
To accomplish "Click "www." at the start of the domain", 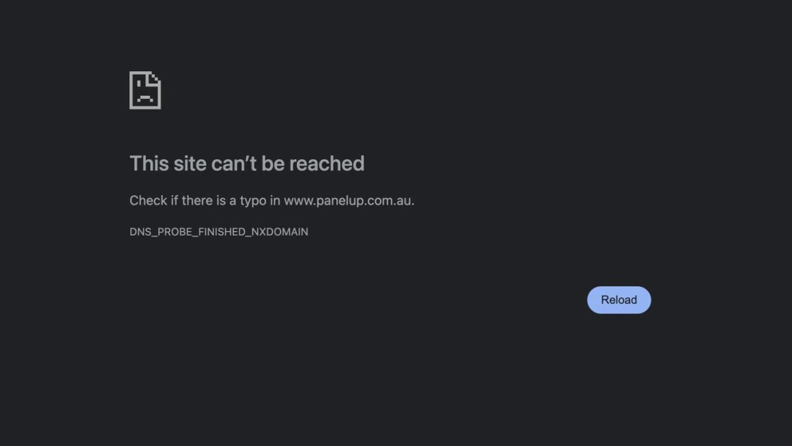I will pos(299,201).
